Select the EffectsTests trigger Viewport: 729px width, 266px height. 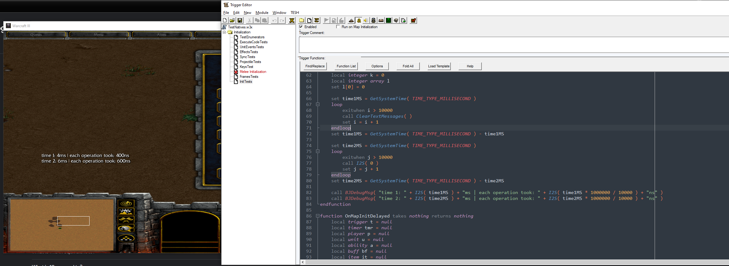click(248, 52)
